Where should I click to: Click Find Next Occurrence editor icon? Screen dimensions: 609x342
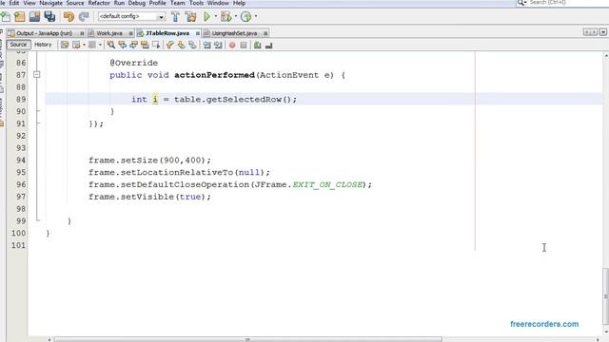pos(133,45)
